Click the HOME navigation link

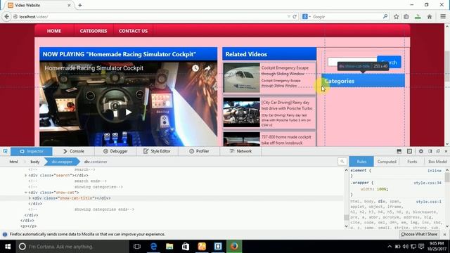[54, 31]
